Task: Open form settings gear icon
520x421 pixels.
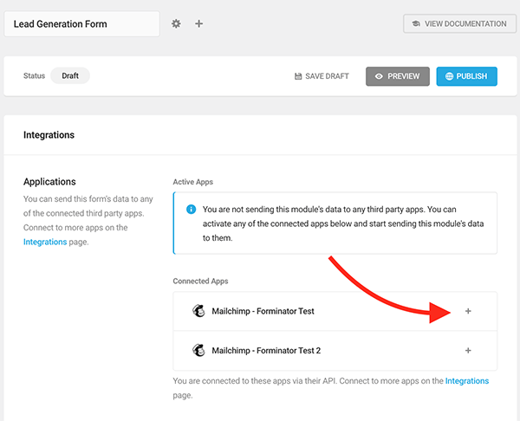Action: click(x=177, y=23)
